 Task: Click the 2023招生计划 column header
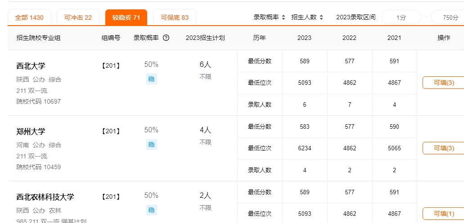205,38
